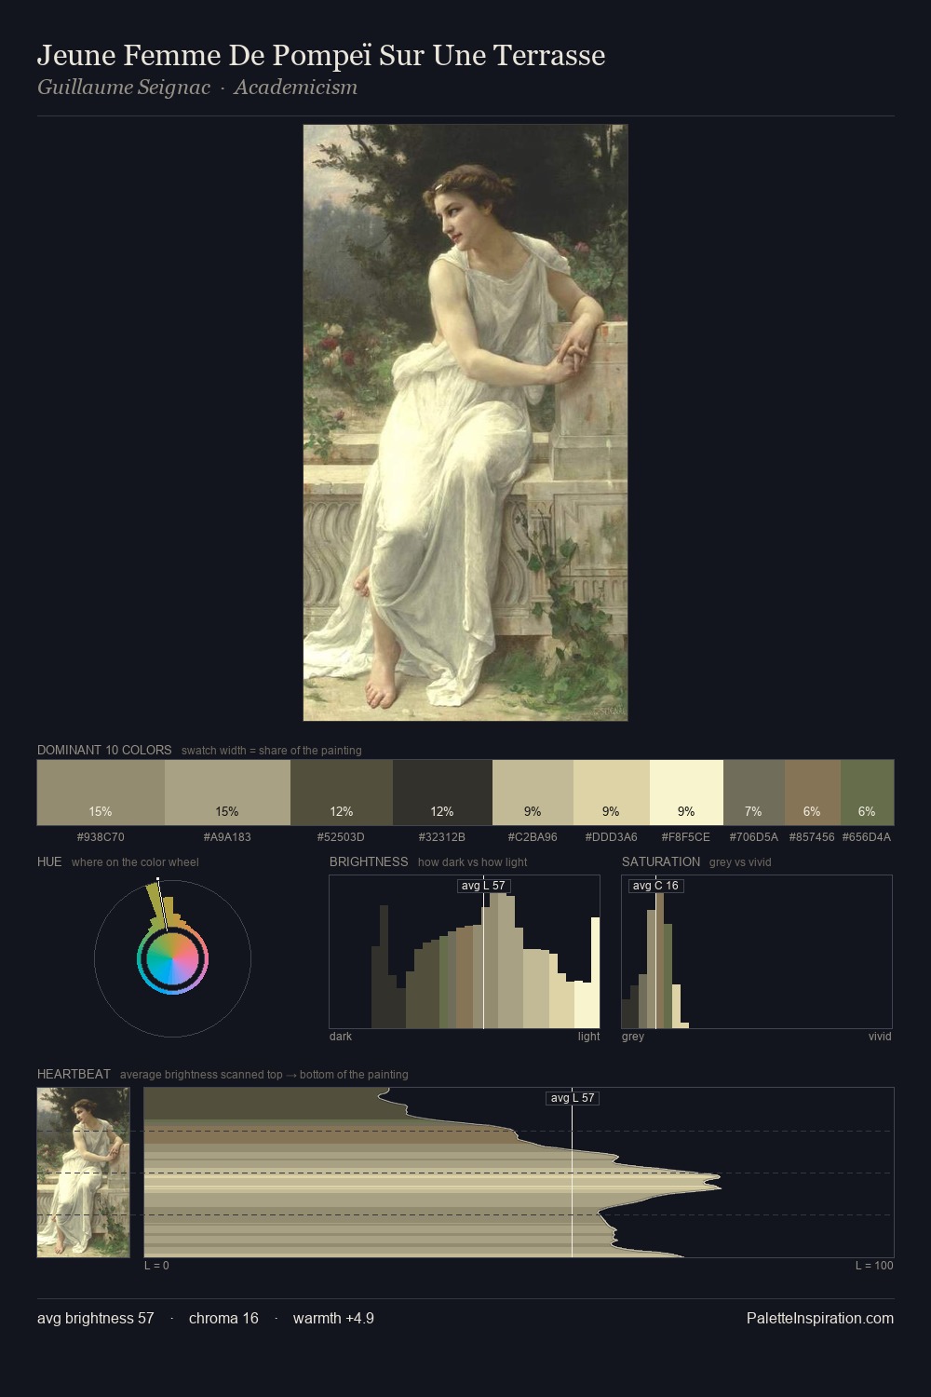Pick the brown #857456 swatch

[813, 793]
